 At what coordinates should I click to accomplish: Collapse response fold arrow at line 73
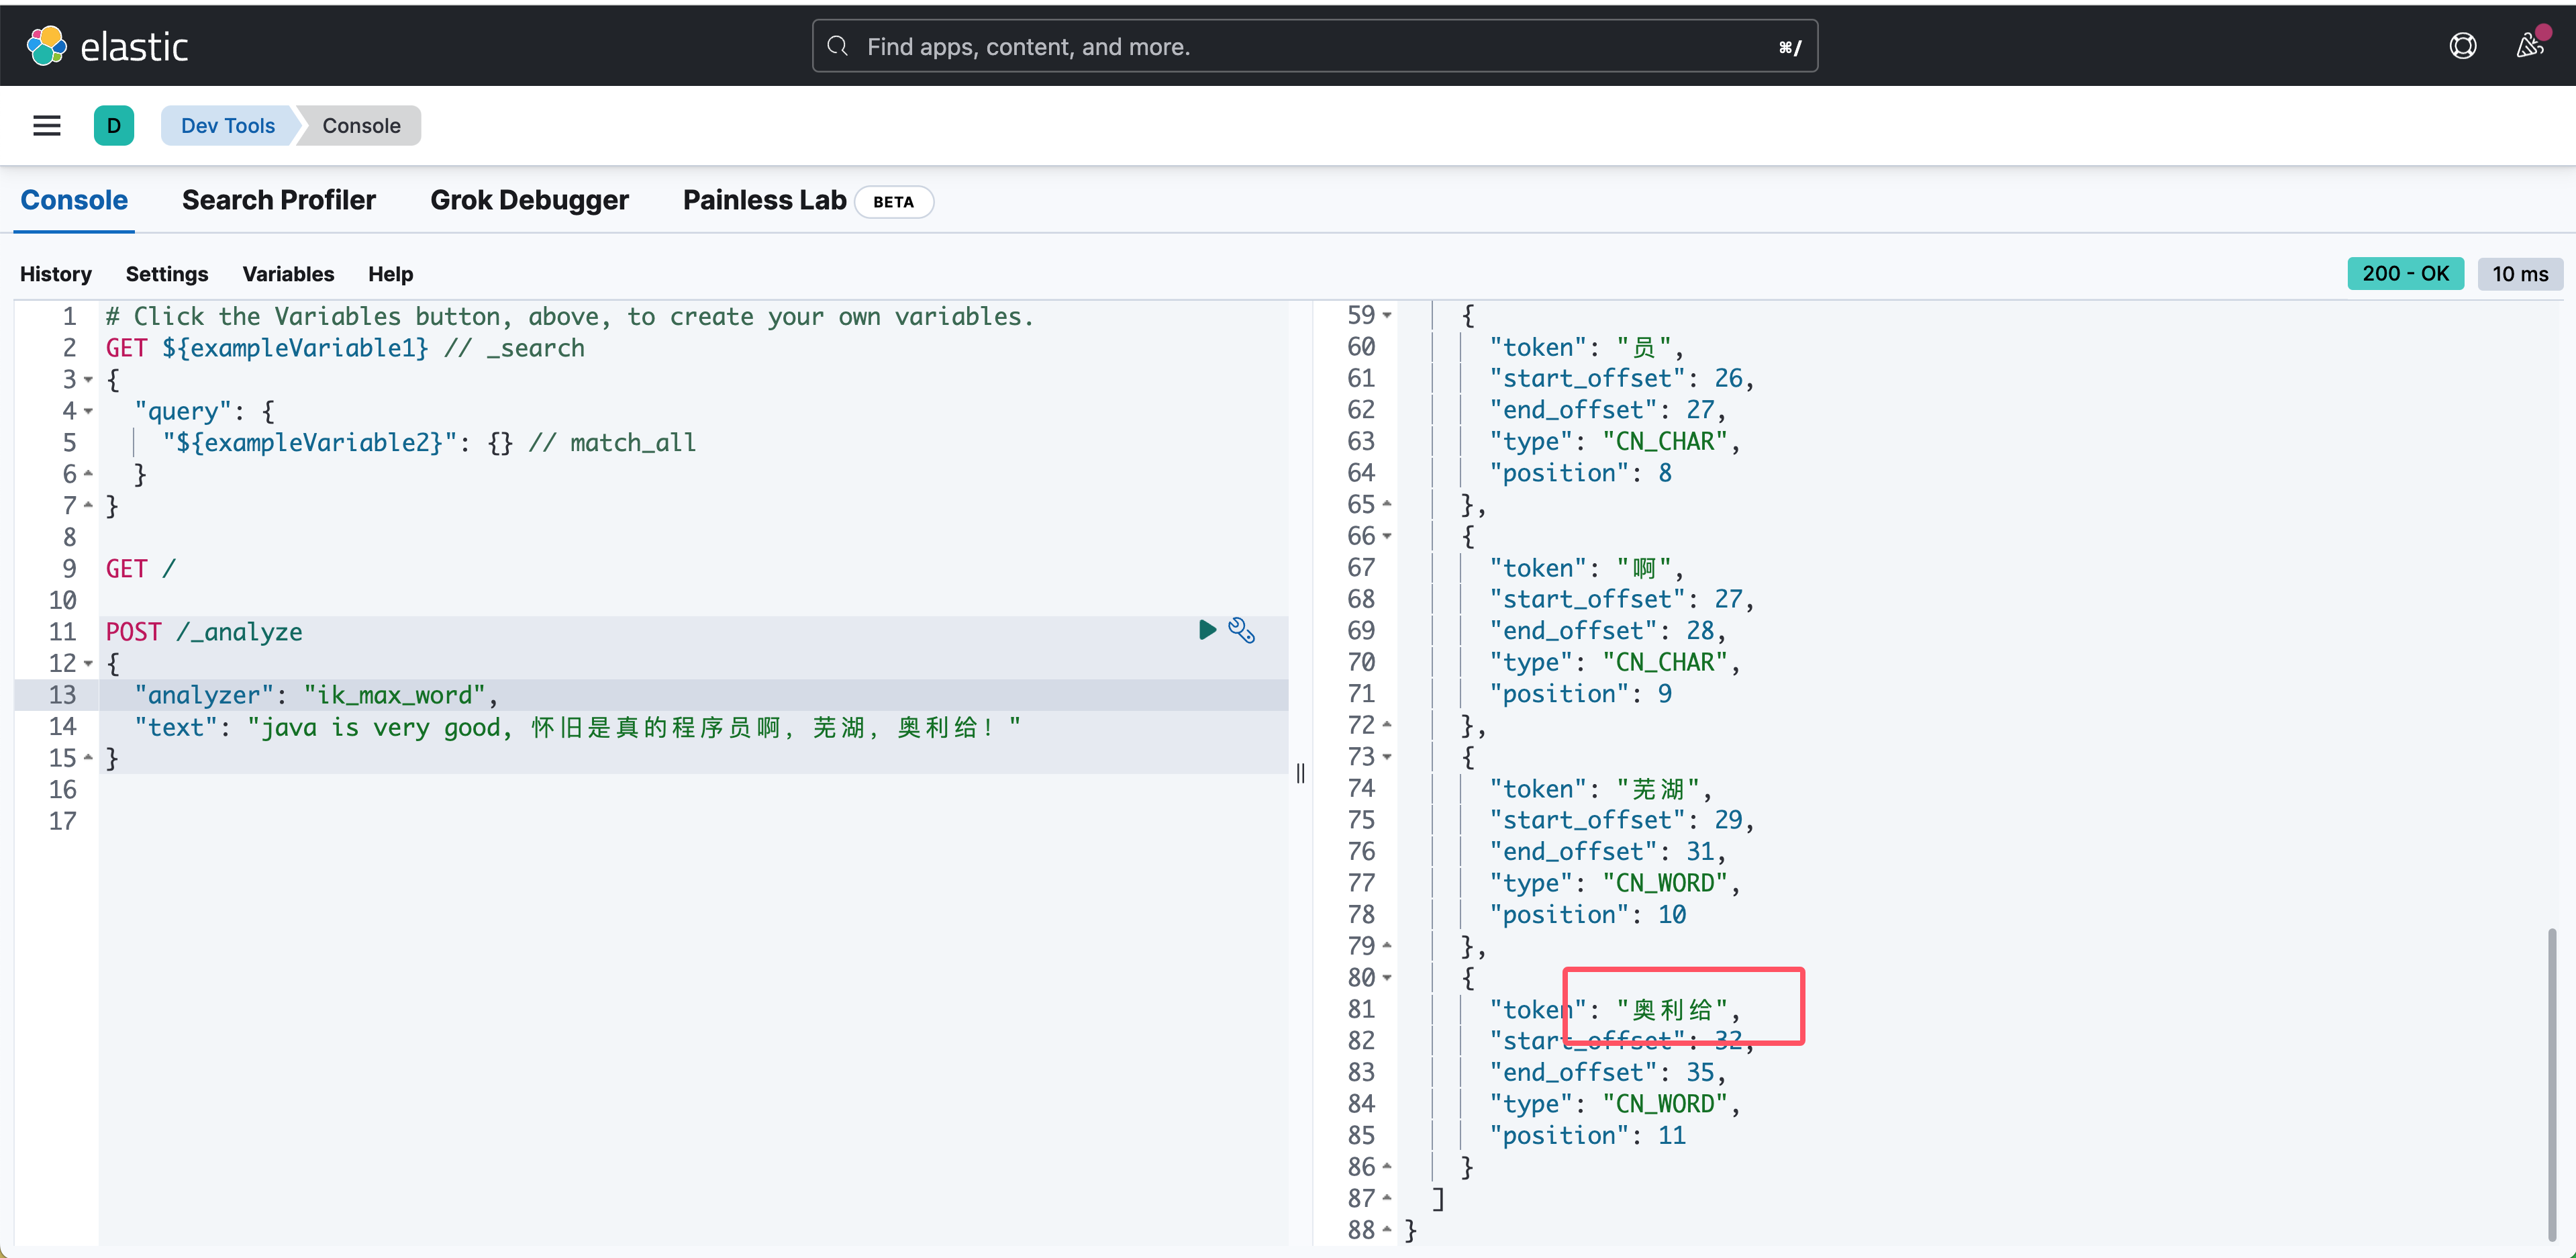[x=1387, y=757]
